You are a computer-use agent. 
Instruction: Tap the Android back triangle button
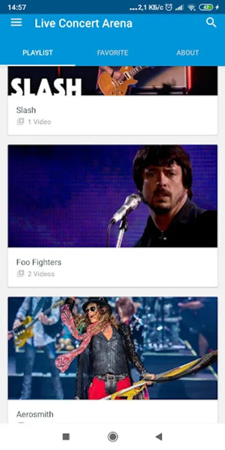pos(158,437)
